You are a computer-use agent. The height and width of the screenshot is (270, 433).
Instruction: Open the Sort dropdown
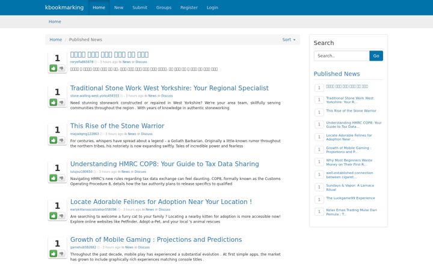pyautogui.click(x=289, y=40)
